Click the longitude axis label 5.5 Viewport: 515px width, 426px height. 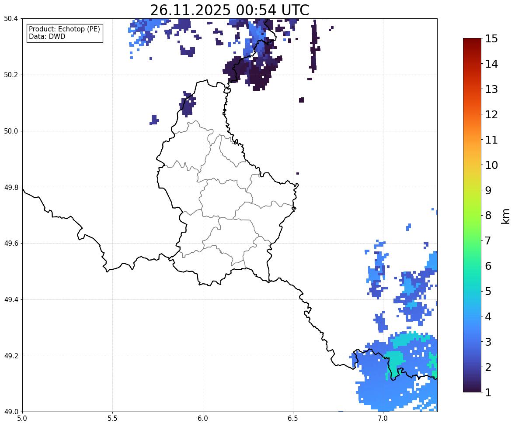point(112,419)
